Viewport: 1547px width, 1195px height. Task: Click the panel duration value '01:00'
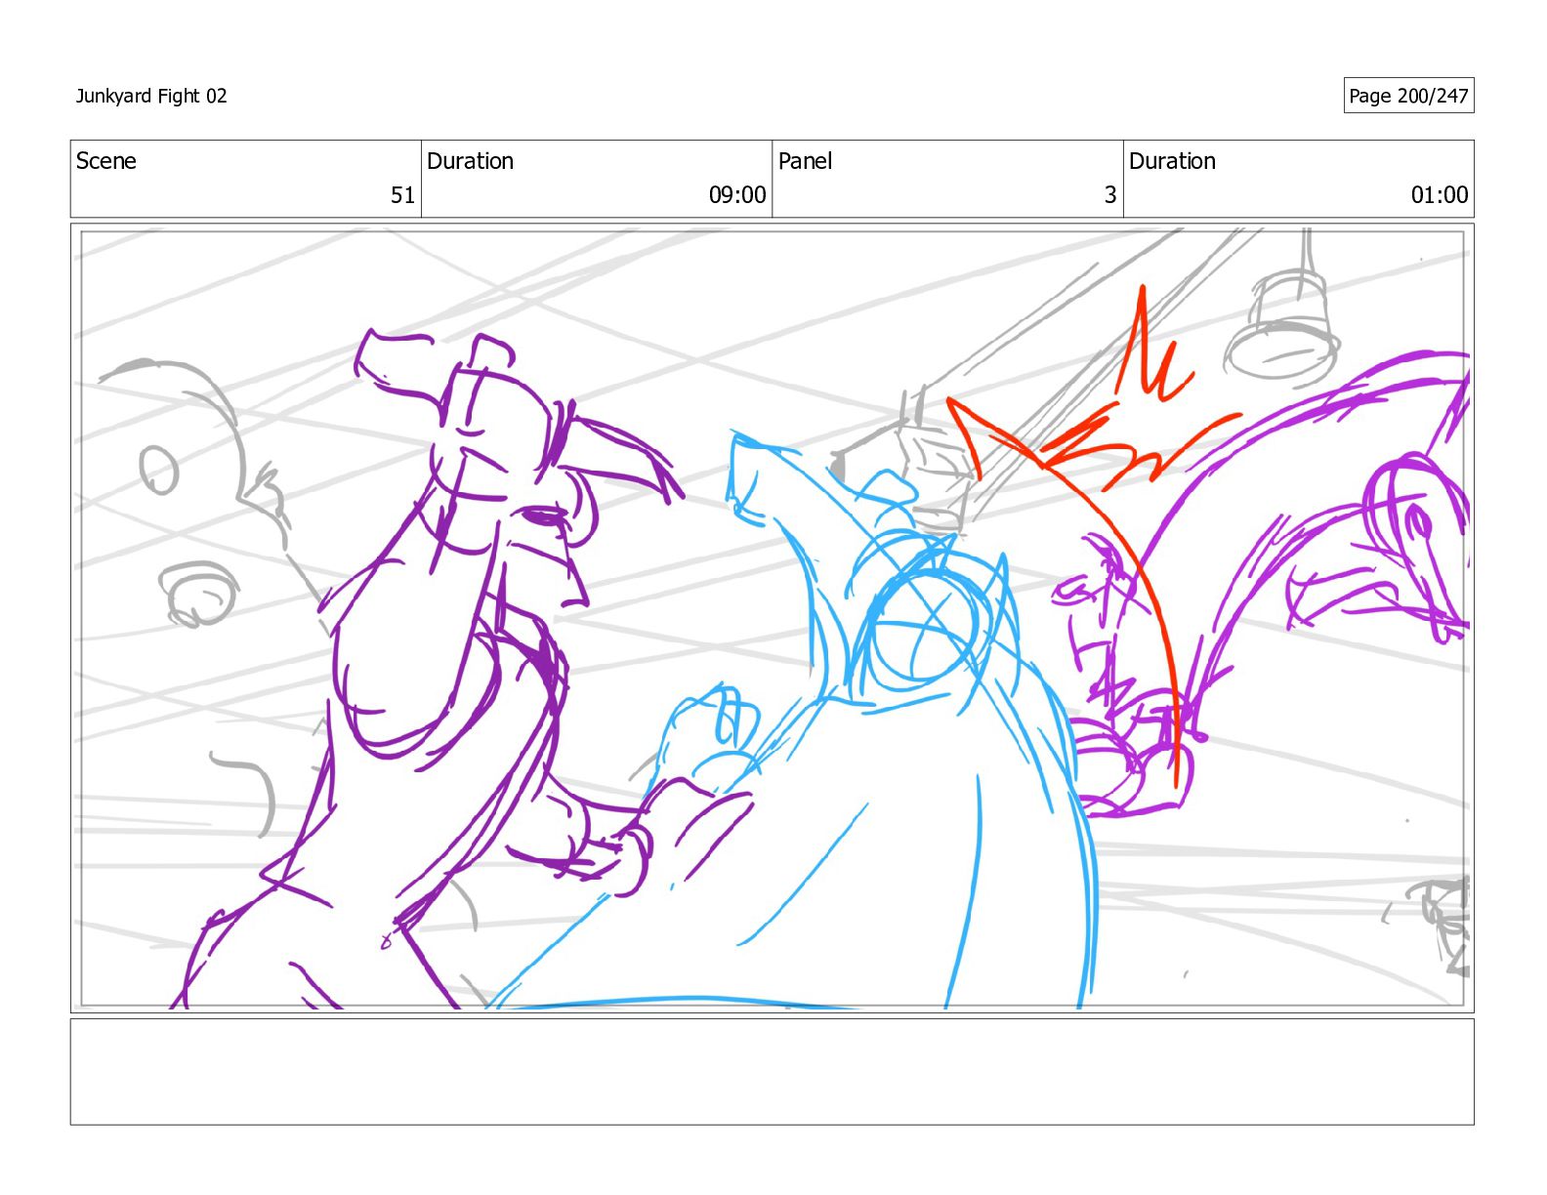[x=1440, y=195]
